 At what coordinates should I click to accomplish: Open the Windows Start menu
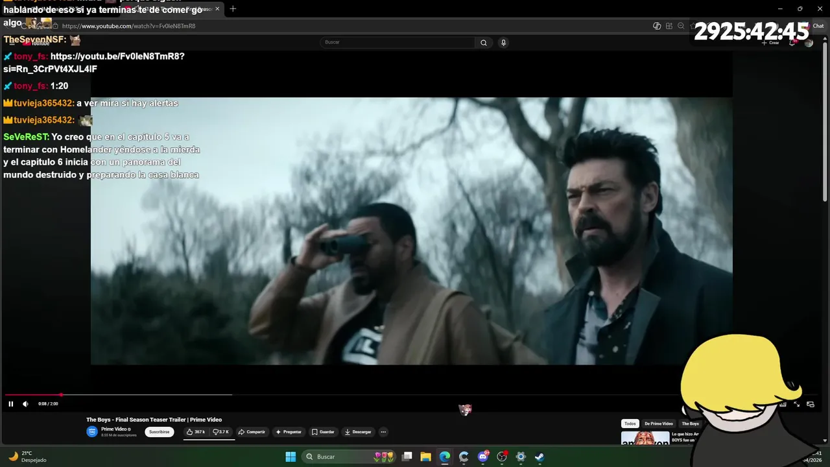tap(290, 457)
